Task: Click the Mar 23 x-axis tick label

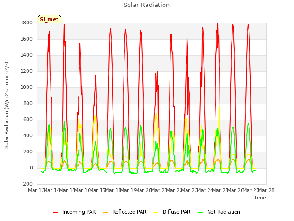Action: pos(190,190)
